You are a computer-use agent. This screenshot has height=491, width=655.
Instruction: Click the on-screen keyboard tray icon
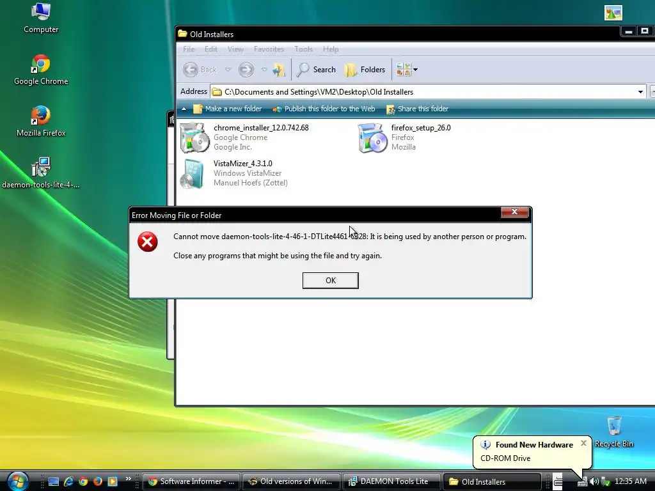pyautogui.click(x=558, y=481)
